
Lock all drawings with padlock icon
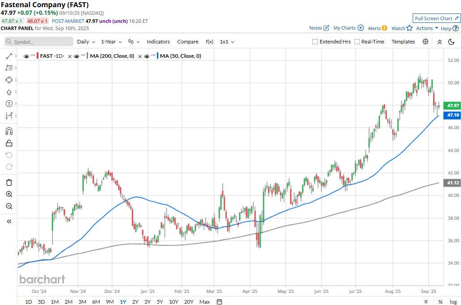(9, 143)
